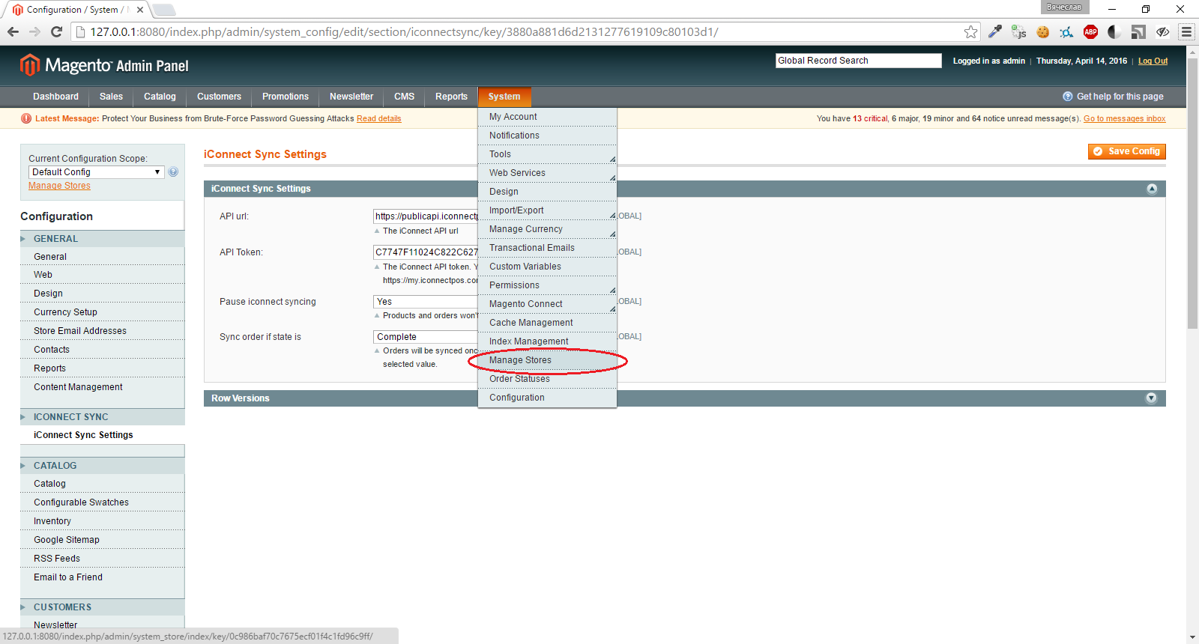This screenshot has width=1199, height=644.
Task: Open Web configuration section
Action: [102, 275]
